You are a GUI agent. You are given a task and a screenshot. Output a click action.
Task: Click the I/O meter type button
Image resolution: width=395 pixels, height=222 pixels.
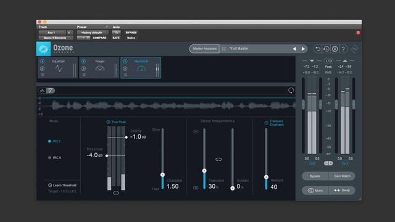click(328, 61)
